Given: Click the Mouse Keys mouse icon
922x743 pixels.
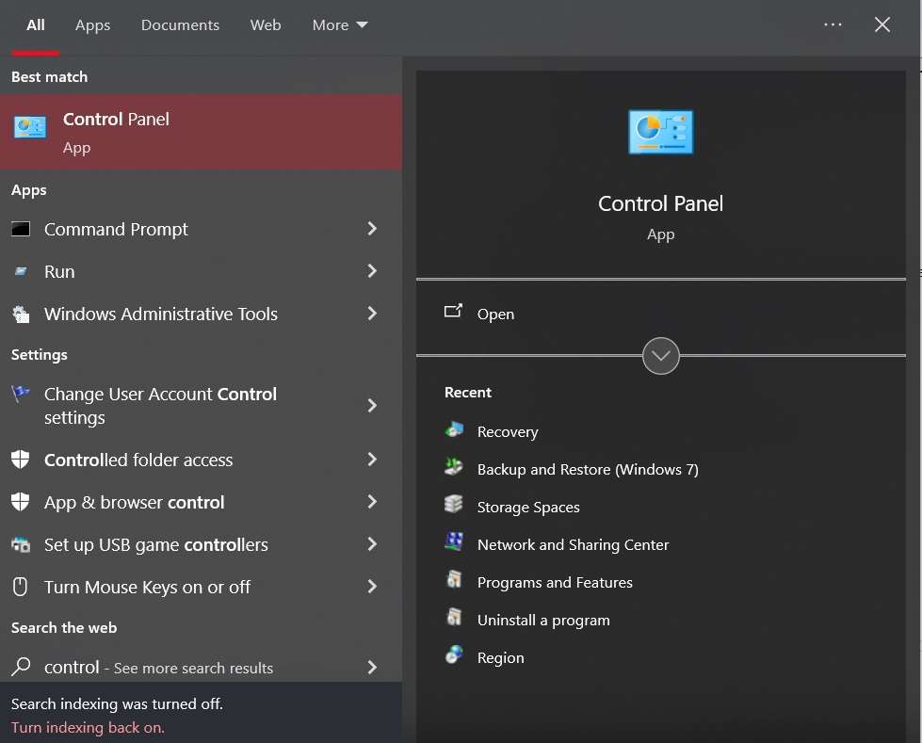Looking at the screenshot, I should pos(20,587).
